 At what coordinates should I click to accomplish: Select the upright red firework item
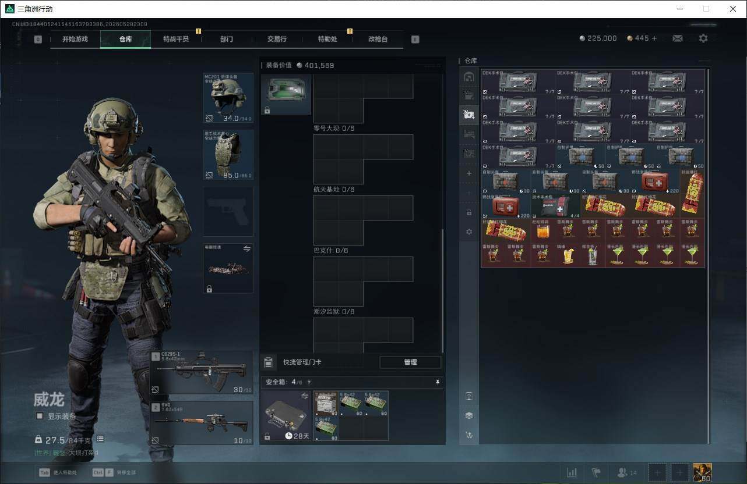point(692,194)
